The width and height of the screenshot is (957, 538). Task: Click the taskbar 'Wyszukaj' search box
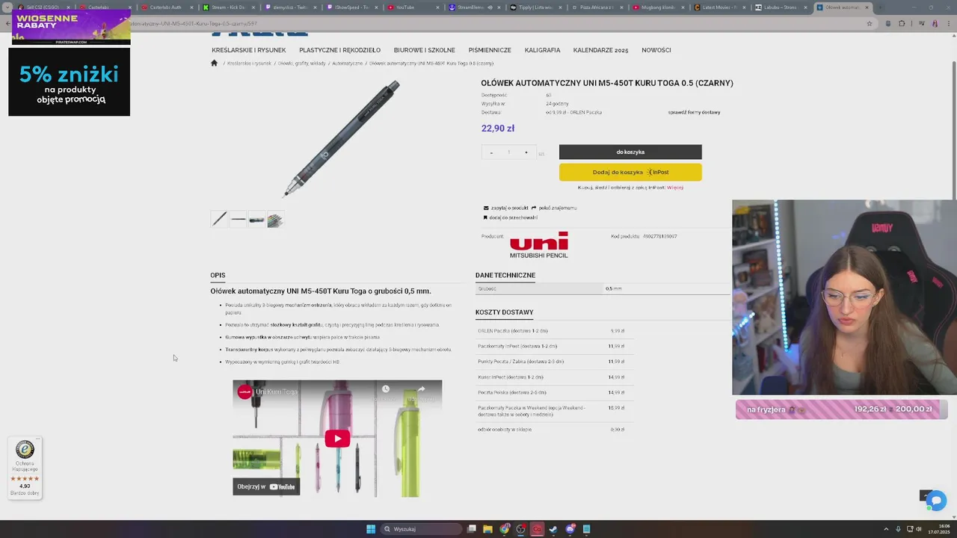421,529
